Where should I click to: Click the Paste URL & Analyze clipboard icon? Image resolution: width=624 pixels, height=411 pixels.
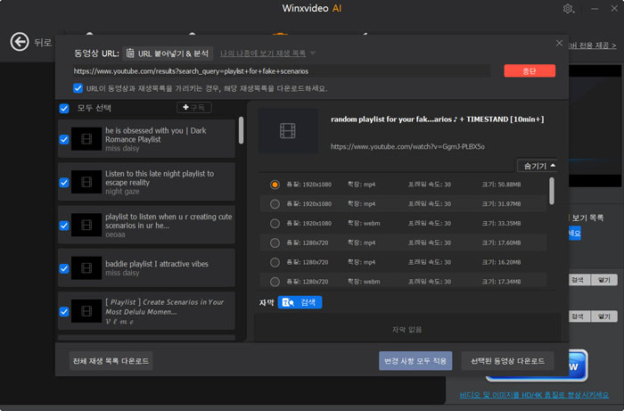point(131,53)
